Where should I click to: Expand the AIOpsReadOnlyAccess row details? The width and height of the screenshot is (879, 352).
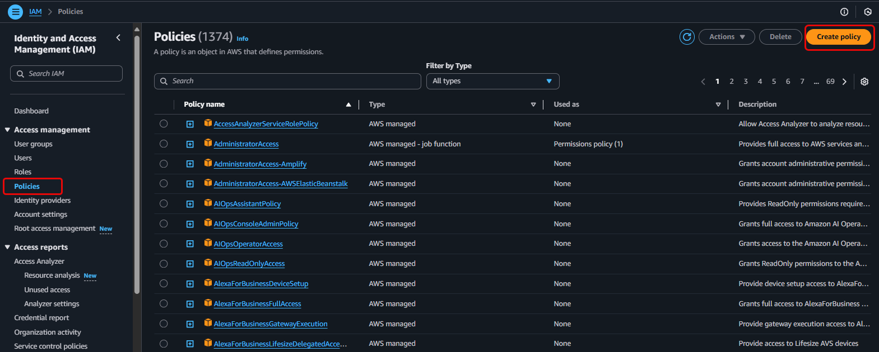pos(190,264)
